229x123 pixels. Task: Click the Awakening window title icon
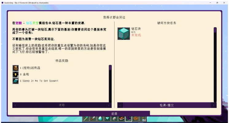pyautogui.click(x=2, y=3)
